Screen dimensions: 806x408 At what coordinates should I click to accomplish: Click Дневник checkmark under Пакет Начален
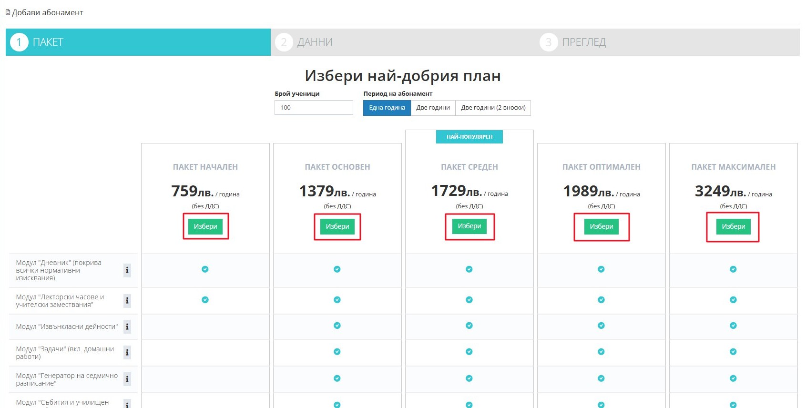205,269
